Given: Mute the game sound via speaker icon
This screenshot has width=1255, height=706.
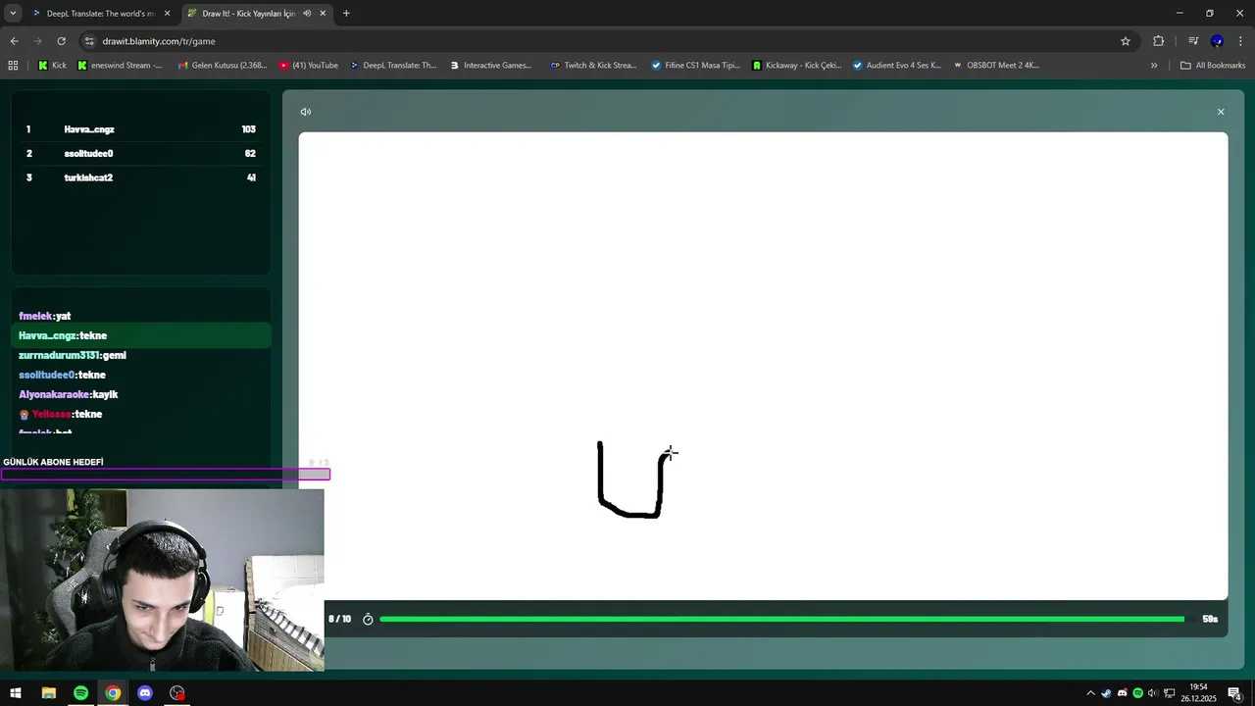Looking at the screenshot, I should pyautogui.click(x=306, y=112).
